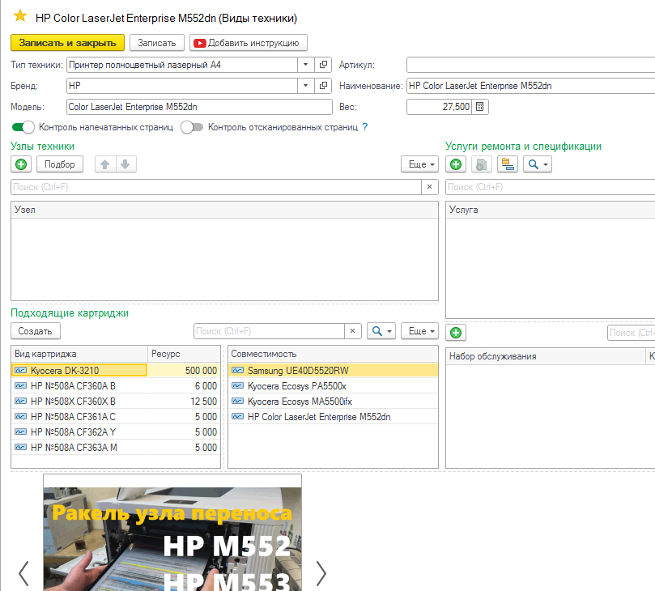Image resolution: width=655 pixels, height=591 pixels.
Task: Open the calculator for the Вес field
Action: click(x=480, y=107)
